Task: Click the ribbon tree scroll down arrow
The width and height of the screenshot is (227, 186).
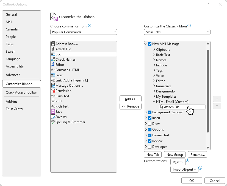Action: click(208, 148)
